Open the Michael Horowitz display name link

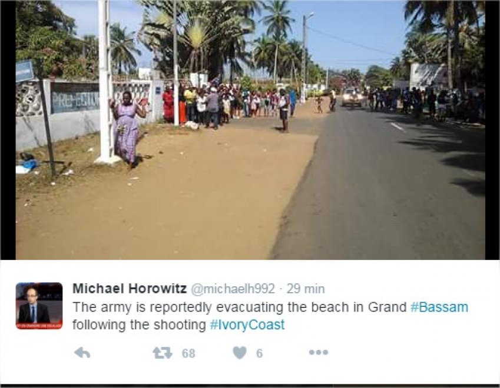[130, 289]
